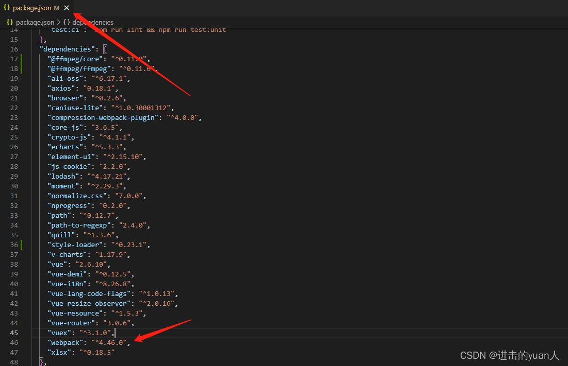
Task: Click line number 16 in the gutter
Action: tap(14, 49)
